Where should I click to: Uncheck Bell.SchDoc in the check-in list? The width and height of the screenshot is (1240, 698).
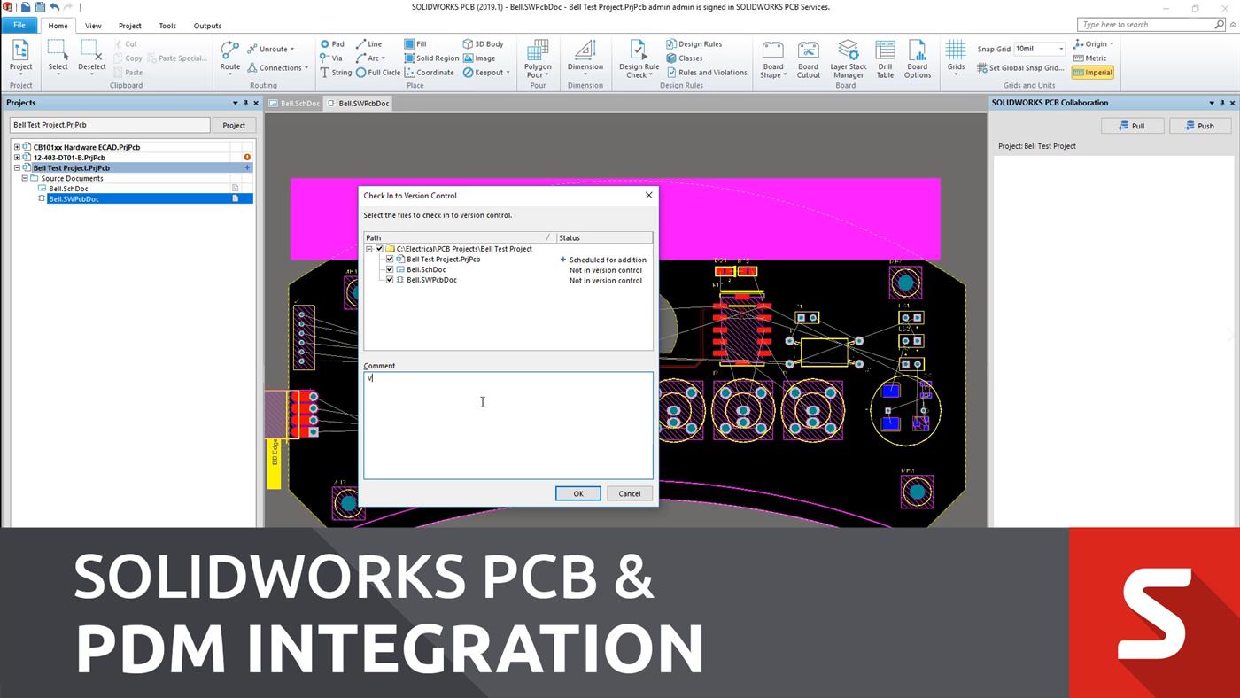(390, 268)
